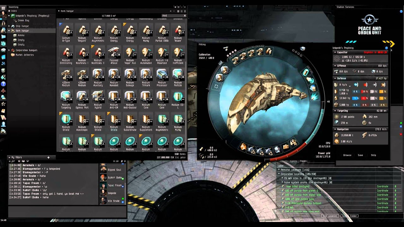Viewport: 404px width, 227px height.
Task: Expand Personal Locations folder in Places
Action: point(279,170)
